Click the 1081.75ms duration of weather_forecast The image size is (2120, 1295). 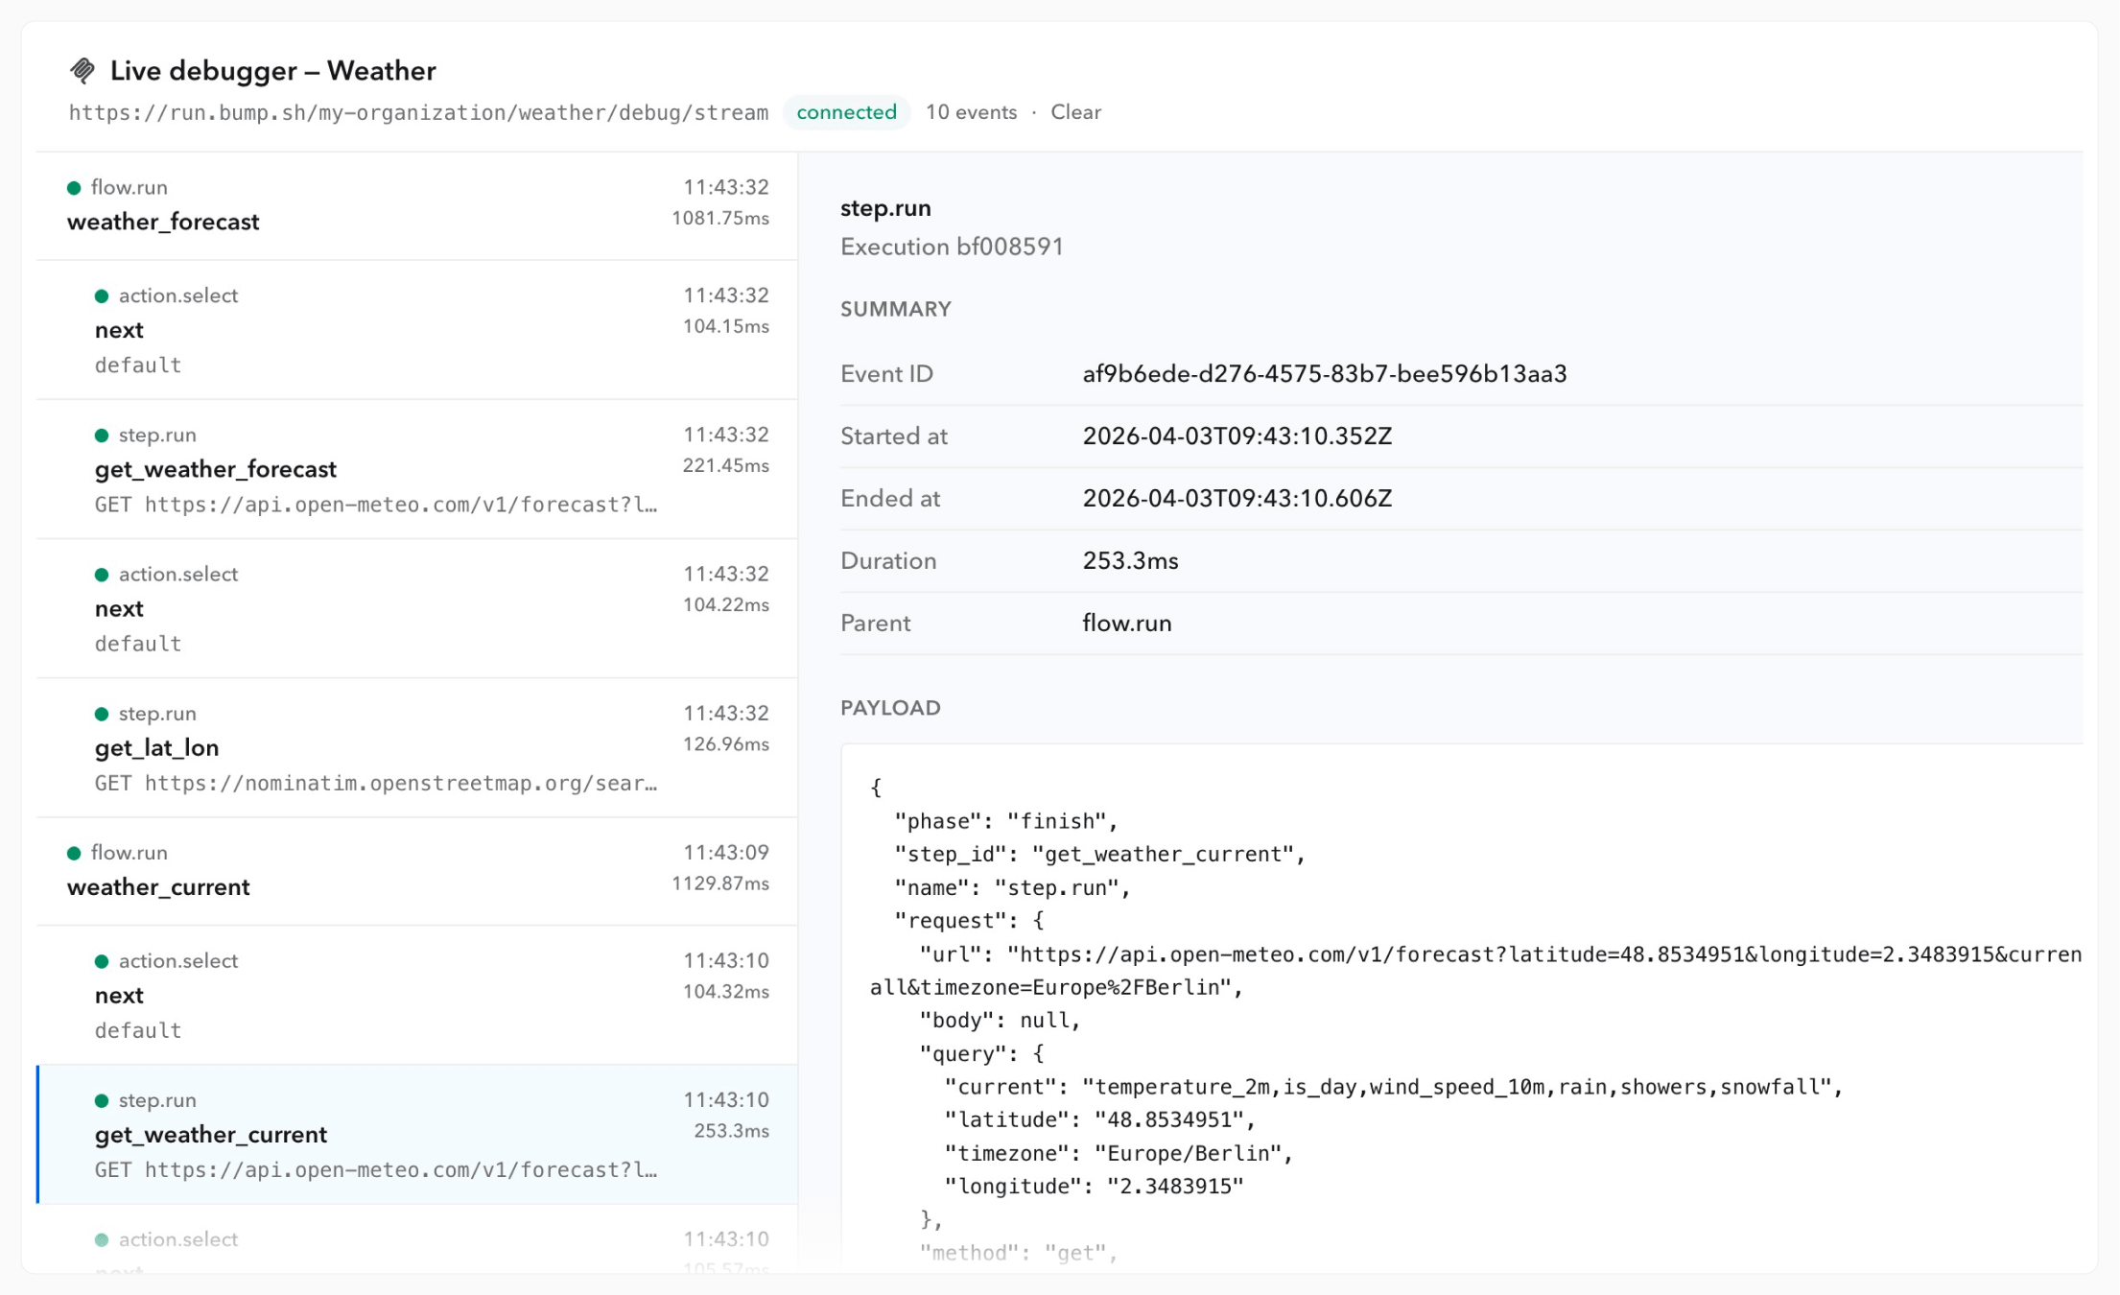click(720, 218)
